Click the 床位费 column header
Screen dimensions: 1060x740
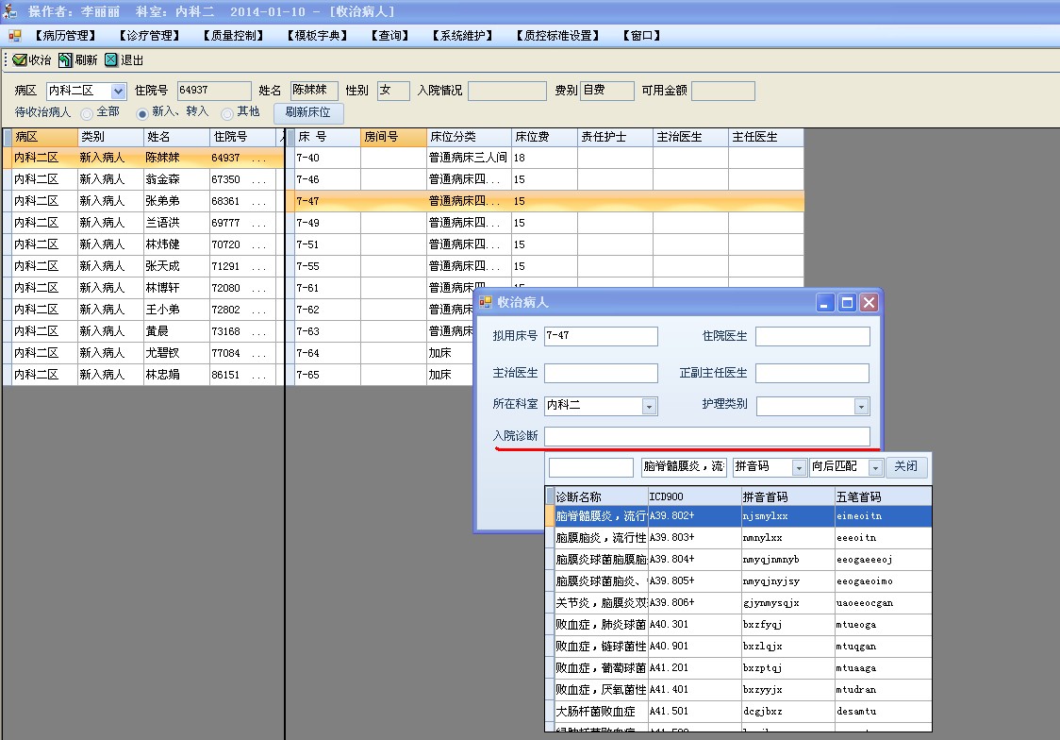tap(545, 137)
